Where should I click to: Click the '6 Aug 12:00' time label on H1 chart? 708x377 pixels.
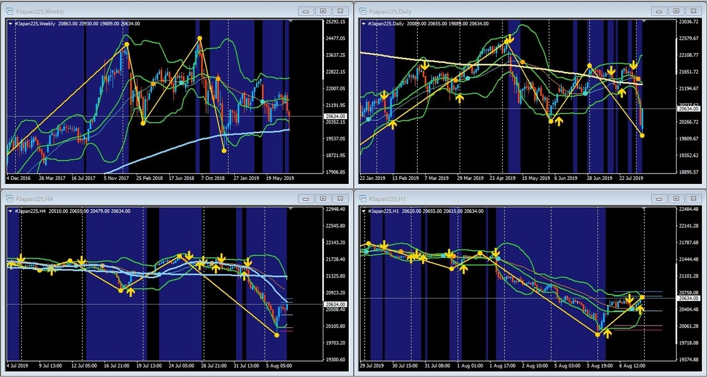click(633, 365)
